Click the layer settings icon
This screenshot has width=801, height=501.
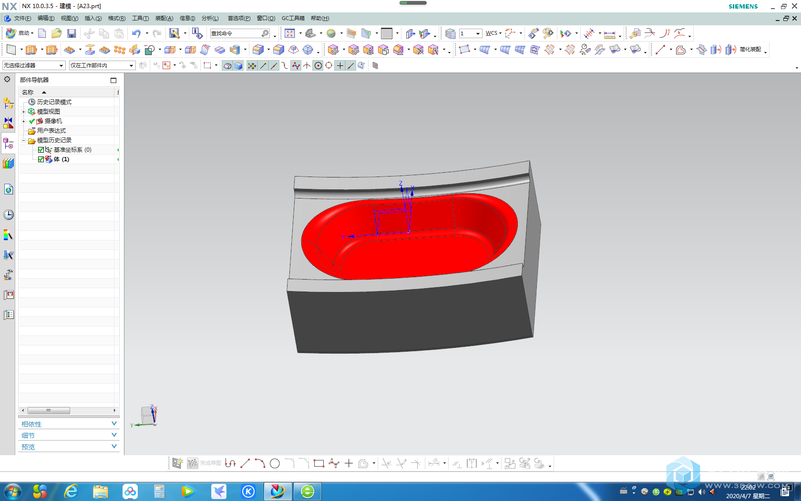click(x=450, y=33)
